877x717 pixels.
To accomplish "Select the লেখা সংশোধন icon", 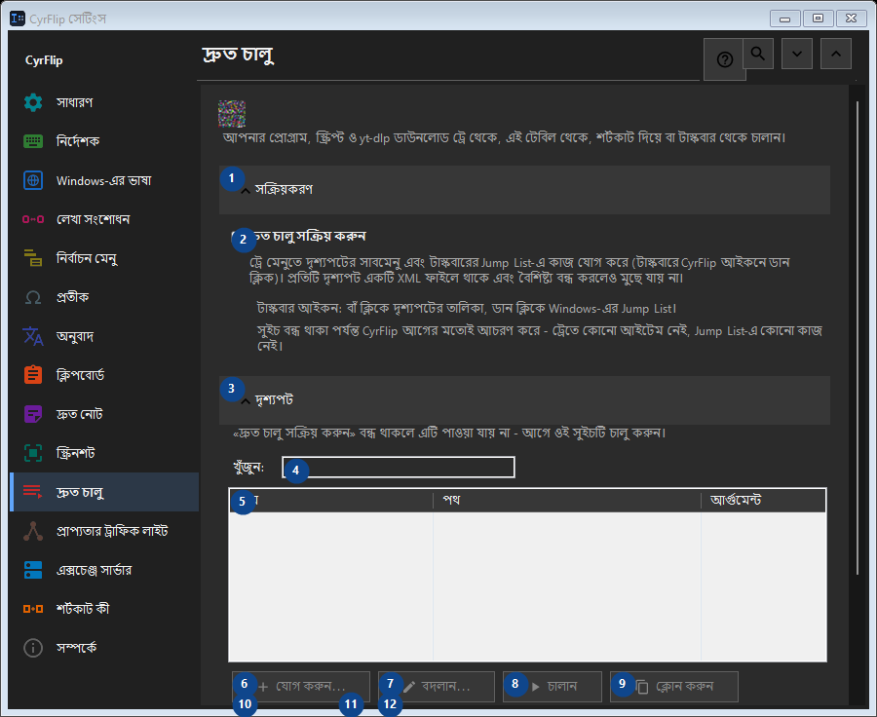I will (x=33, y=219).
